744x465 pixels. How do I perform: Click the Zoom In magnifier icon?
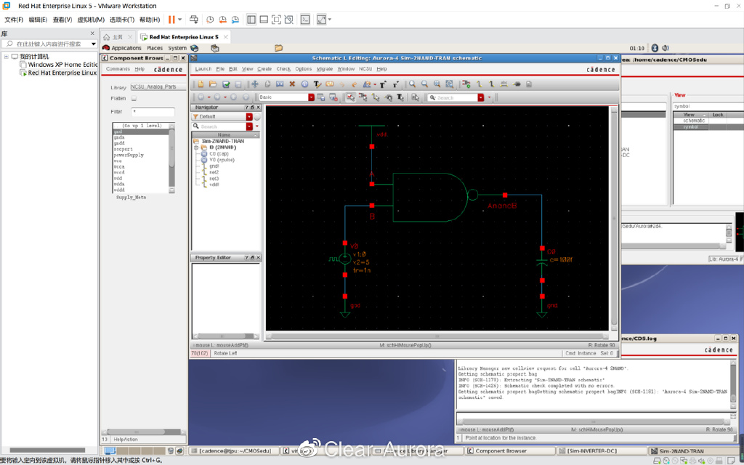click(x=413, y=84)
